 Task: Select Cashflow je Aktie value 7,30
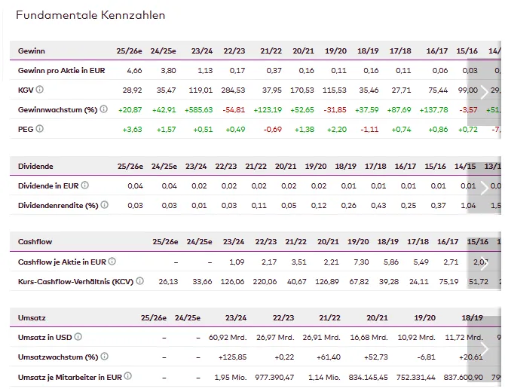[x=361, y=262]
